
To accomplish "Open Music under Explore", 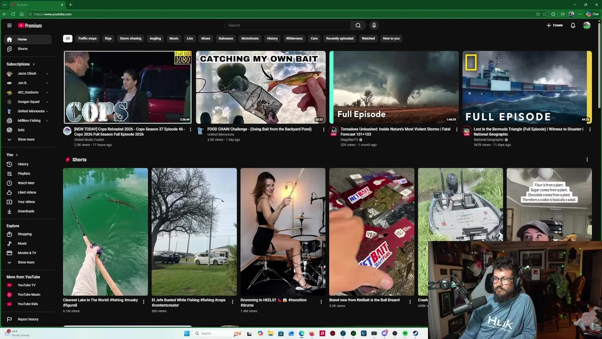I will [28, 243].
